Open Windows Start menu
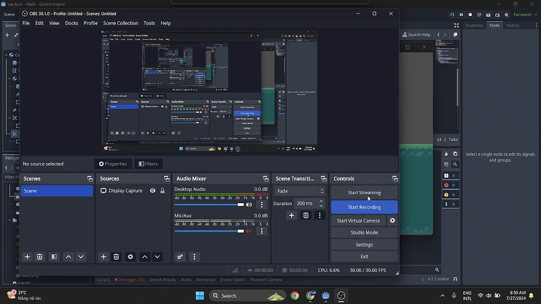 [200, 296]
